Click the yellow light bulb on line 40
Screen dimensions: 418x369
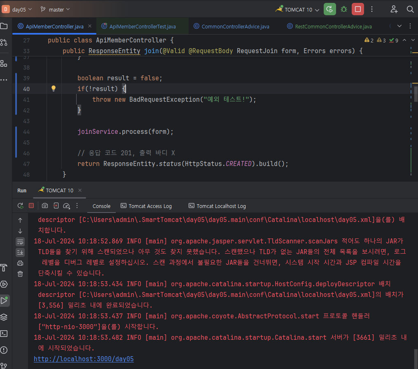pos(53,89)
